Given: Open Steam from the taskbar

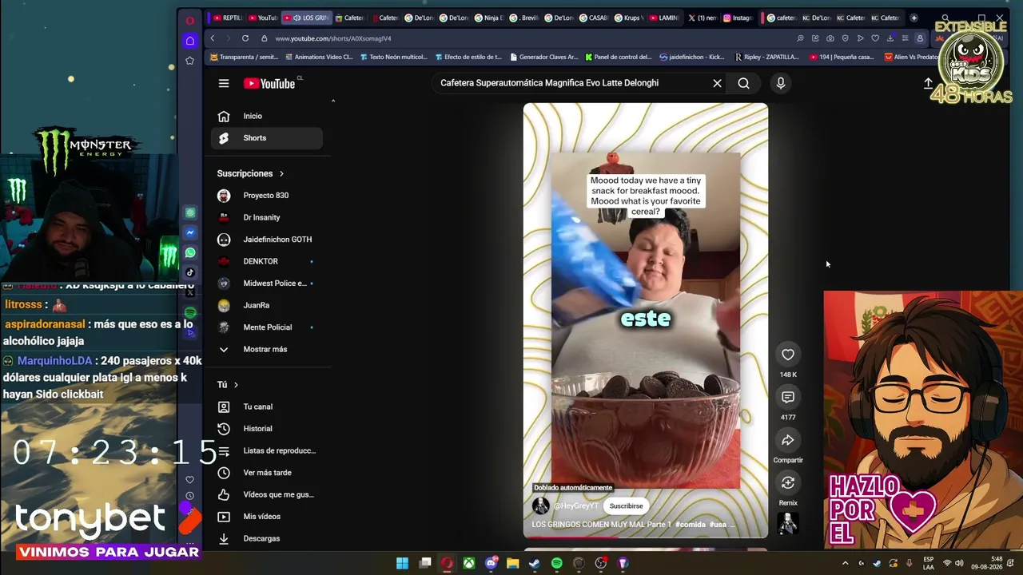Looking at the screenshot, I should coord(535,563).
